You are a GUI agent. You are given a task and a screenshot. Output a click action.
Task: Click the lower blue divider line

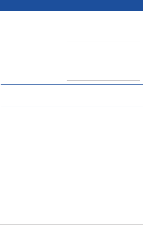72,106
